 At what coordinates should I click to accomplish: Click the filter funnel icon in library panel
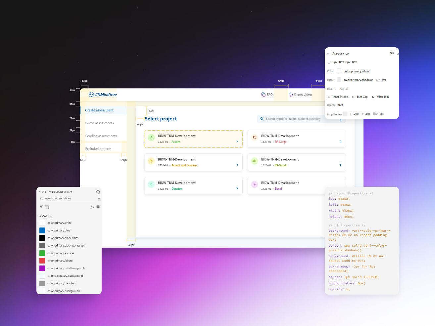tap(41, 207)
